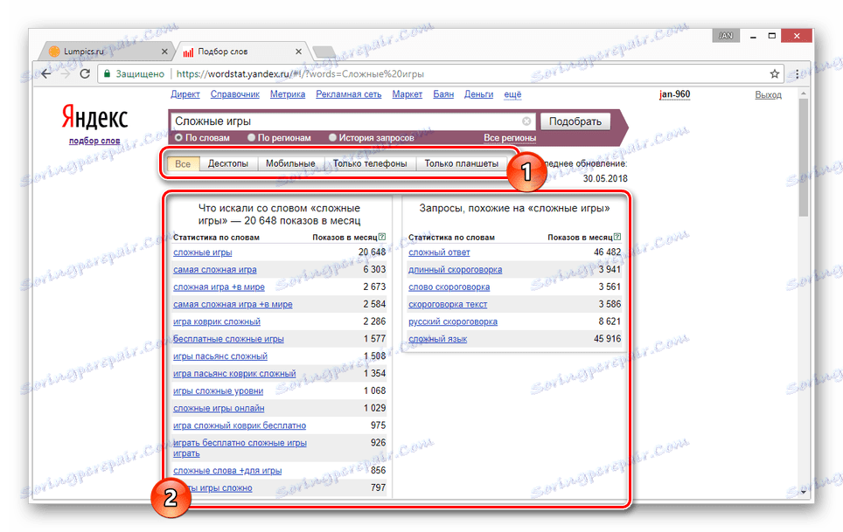This screenshot has width=843, height=532.
Task: Open the бесплатные сложные игры link
Action: point(228,339)
